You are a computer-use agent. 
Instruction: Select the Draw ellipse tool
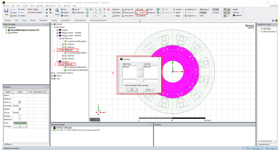(x=91, y=9)
